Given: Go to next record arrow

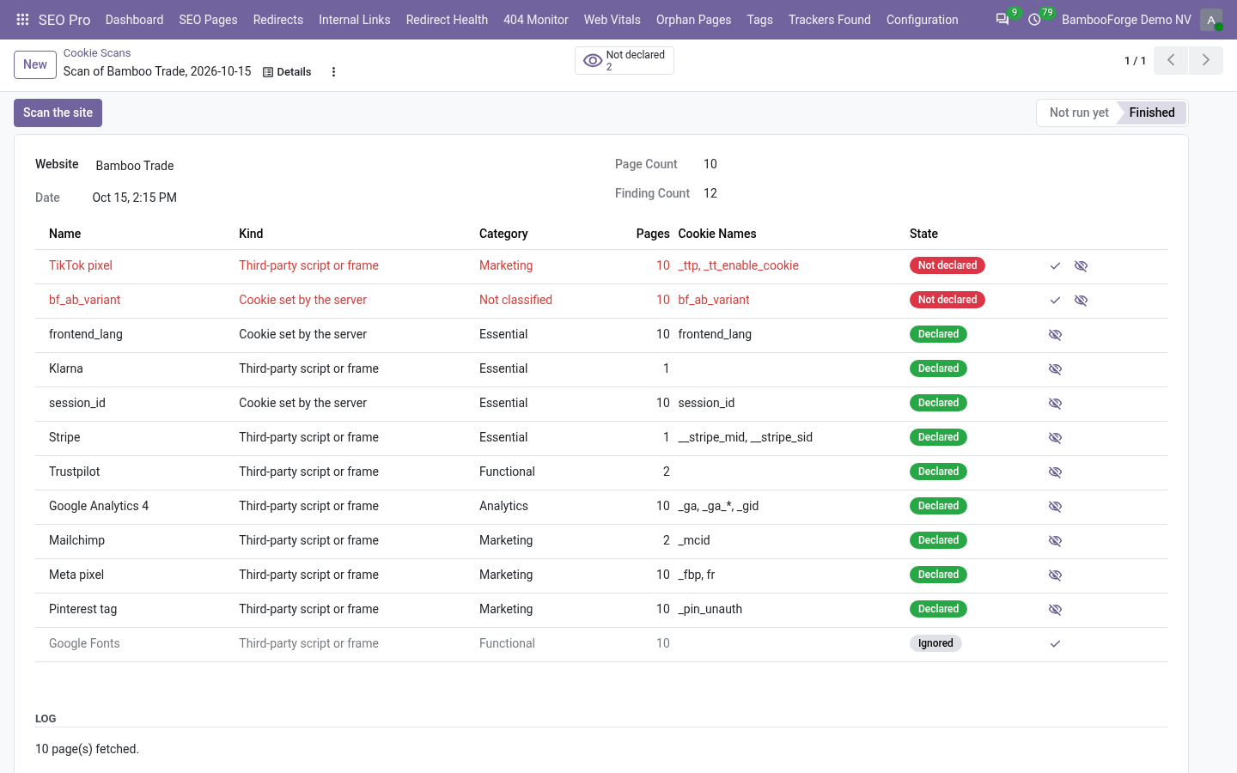Looking at the screenshot, I should coord(1205,60).
